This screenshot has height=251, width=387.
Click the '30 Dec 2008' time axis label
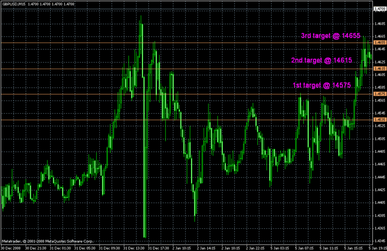(11, 248)
